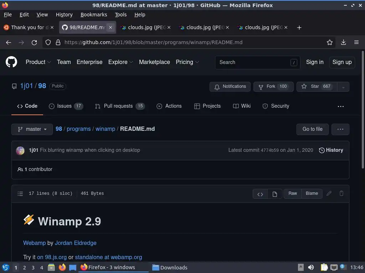
Task: Bookmark this page with the star icon
Action: pos(330,42)
